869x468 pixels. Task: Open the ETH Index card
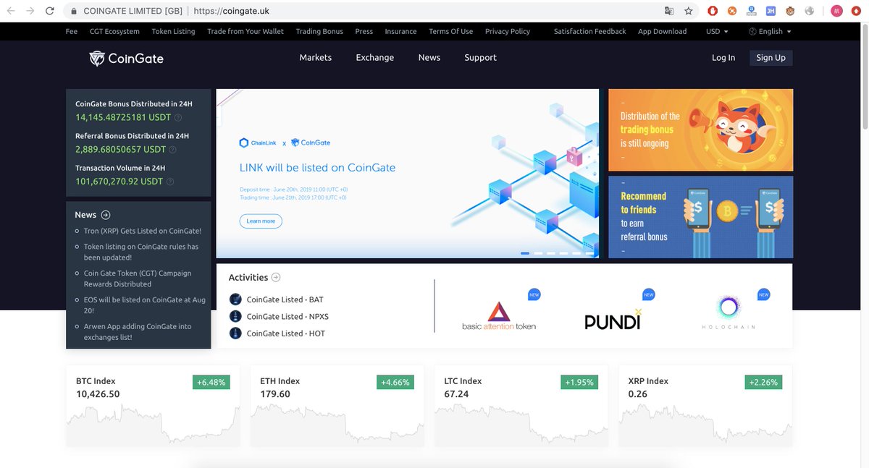pyautogui.click(x=337, y=405)
